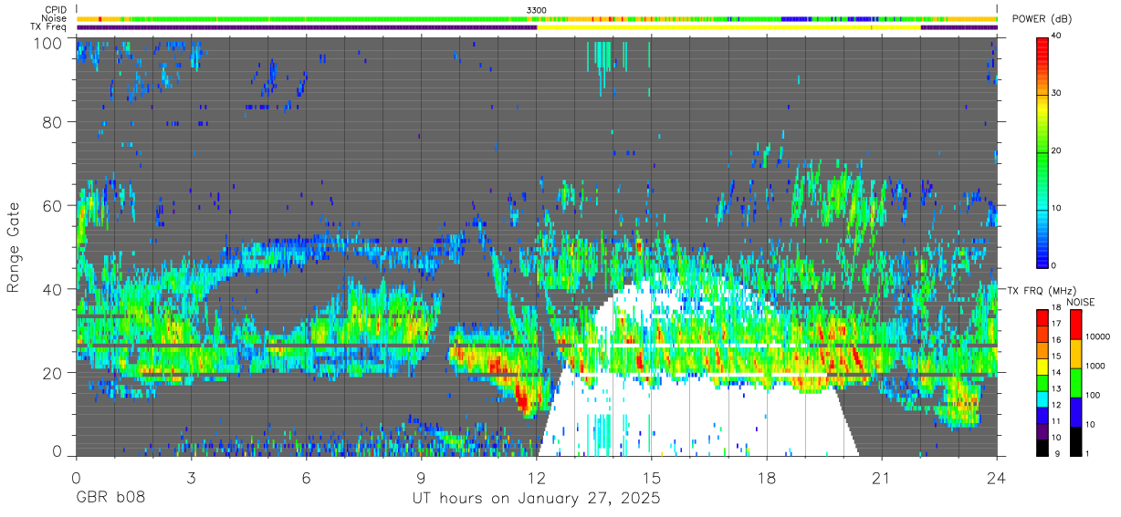Click the TX Freq color strip above the plot
Viewport: 1121px width, 517px height.
537,27
